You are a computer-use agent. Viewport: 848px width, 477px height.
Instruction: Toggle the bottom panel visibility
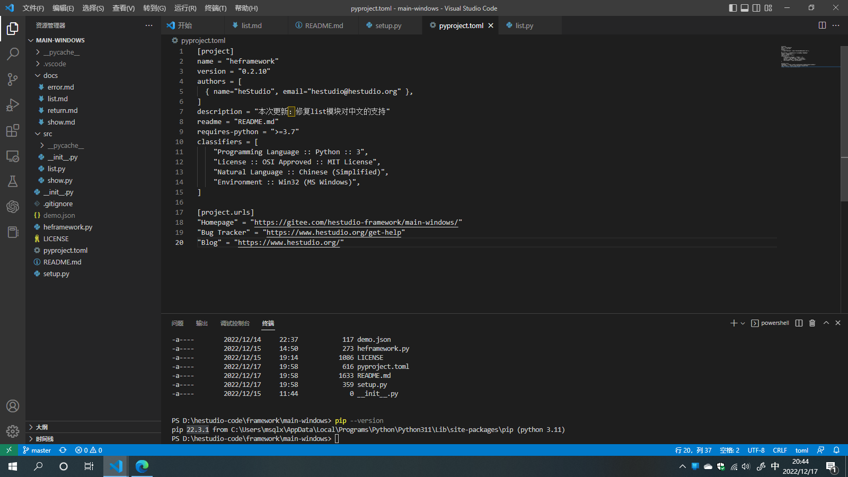[x=745, y=8]
